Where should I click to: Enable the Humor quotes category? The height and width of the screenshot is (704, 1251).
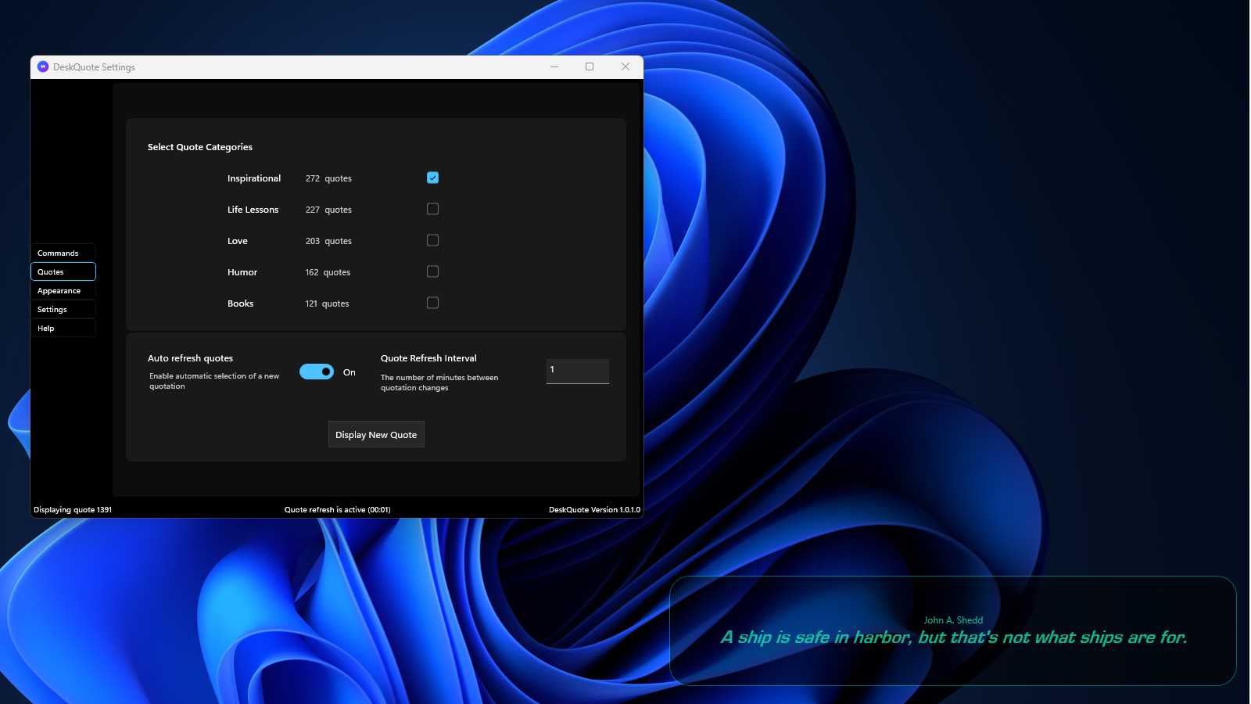pyautogui.click(x=432, y=271)
